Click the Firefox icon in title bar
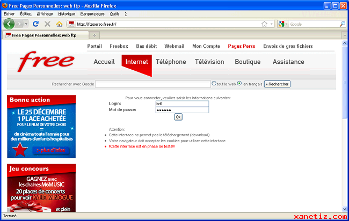The width and height of the screenshot is (349, 221). (4, 5)
